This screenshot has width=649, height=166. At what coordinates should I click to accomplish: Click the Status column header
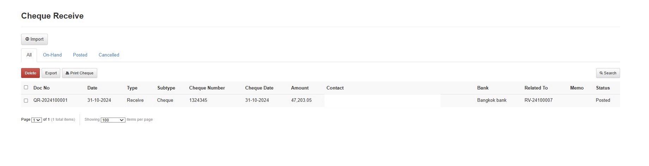(x=602, y=88)
